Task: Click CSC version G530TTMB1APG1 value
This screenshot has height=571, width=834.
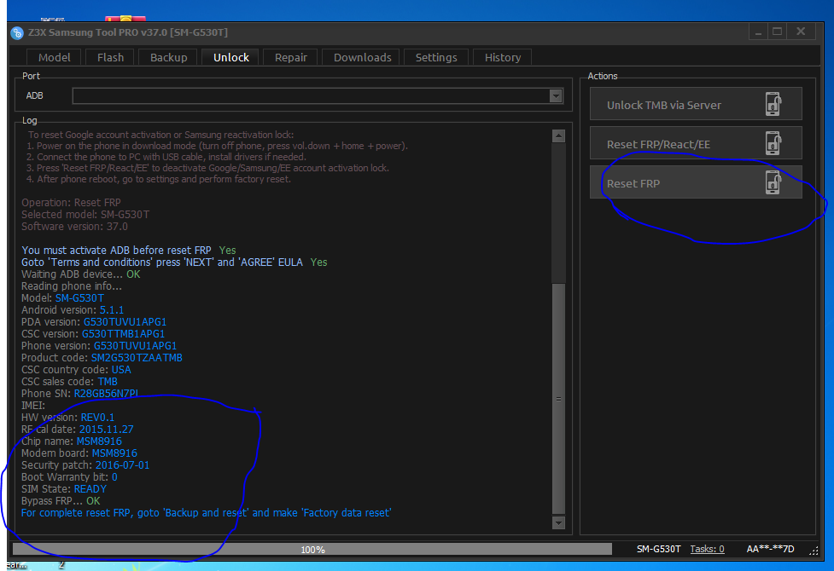Action: tap(124, 334)
